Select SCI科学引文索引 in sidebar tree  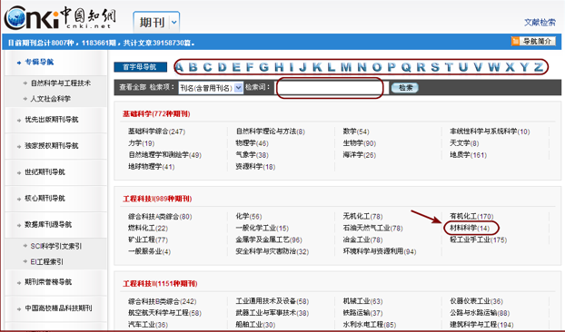pyautogui.click(x=55, y=246)
